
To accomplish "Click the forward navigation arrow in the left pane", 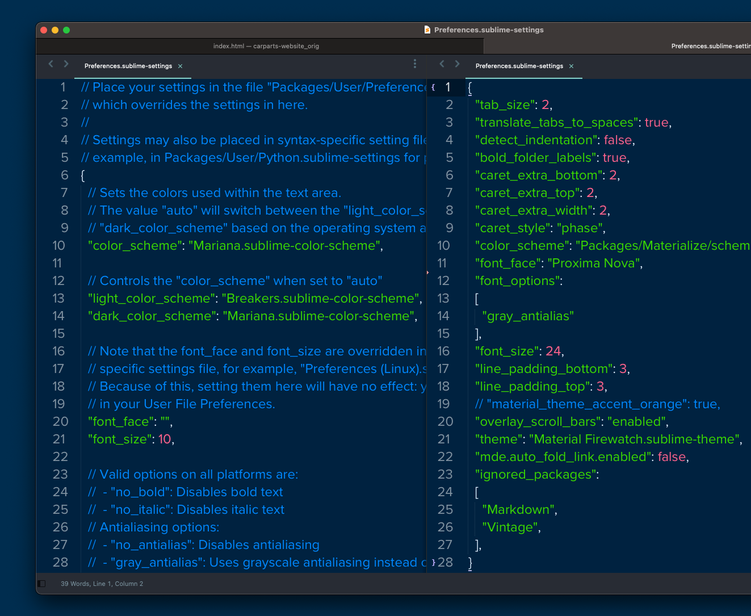I will tap(66, 64).
